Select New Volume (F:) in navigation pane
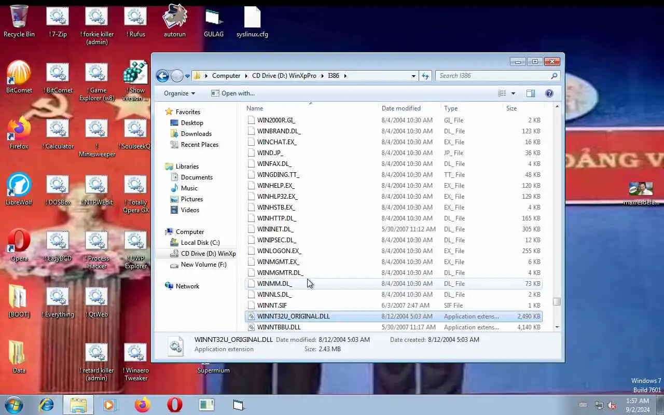This screenshot has height=415, width=664. pos(203,265)
